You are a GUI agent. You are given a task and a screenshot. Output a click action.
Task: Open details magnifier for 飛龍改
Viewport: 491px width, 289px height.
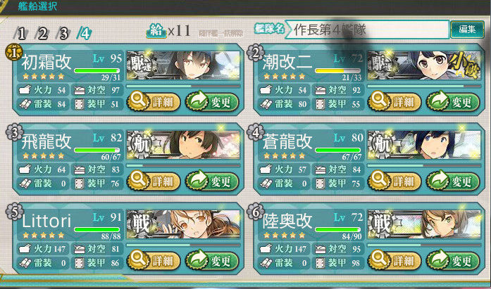[x=138, y=181]
